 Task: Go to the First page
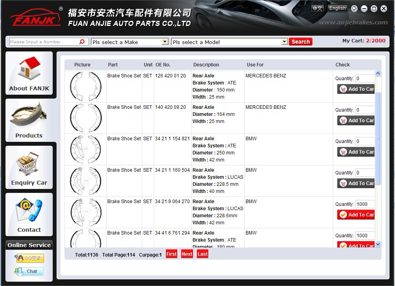coord(171,254)
